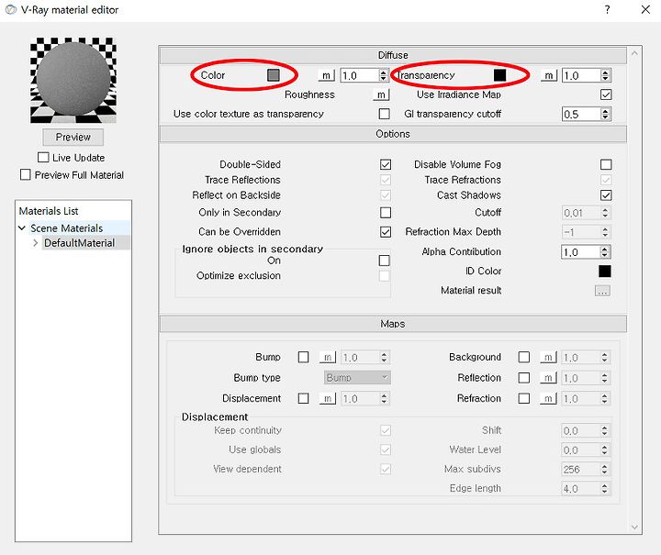Enable the Reflection map checkbox
661x555 pixels.
point(524,378)
